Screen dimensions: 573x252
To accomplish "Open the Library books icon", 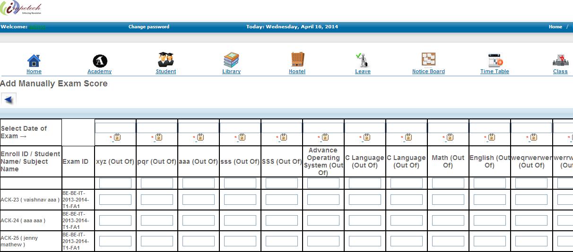I will pyautogui.click(x=231, y=59).
